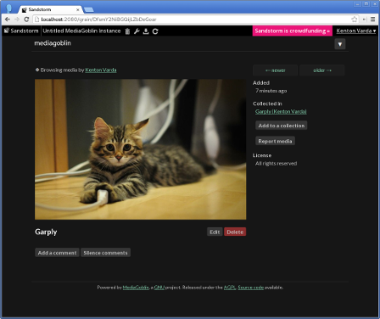The width and height of the screenshot is (380, 319).
Task: Click the browser back arrow
Action: pos(8,20)
